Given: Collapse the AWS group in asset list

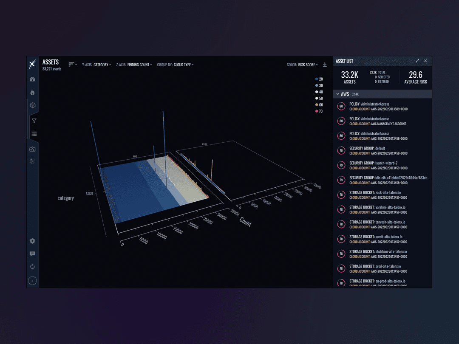Looking at the screenshot, I should 338,94.
